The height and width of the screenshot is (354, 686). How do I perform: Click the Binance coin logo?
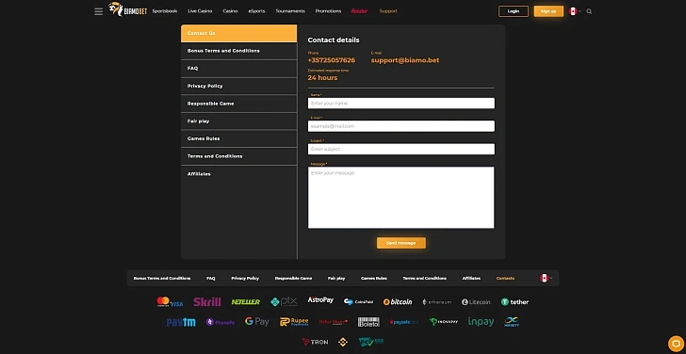pos(343,342)
